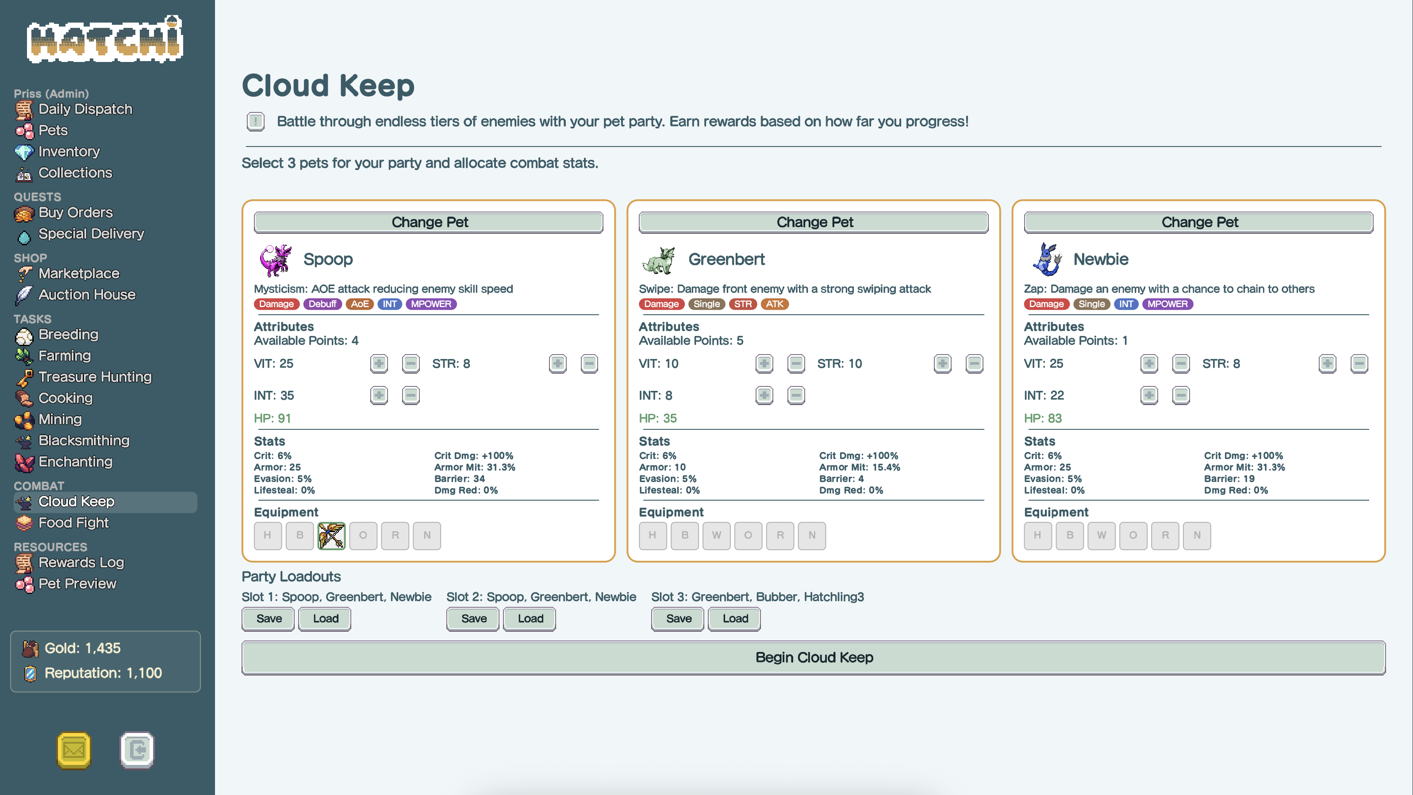1413x795 pixels.
Task: Decrease Spoop's INT with the minus button
Action: [x=410, y=395]
